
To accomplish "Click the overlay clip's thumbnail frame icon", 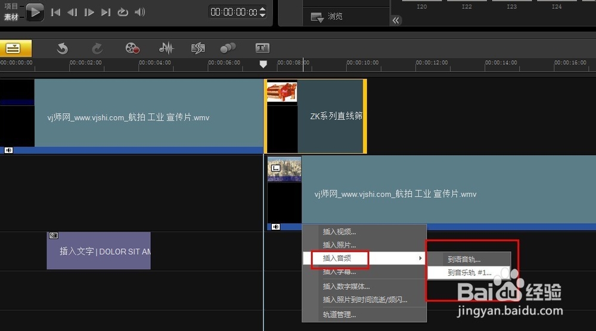I will (276, 168).
